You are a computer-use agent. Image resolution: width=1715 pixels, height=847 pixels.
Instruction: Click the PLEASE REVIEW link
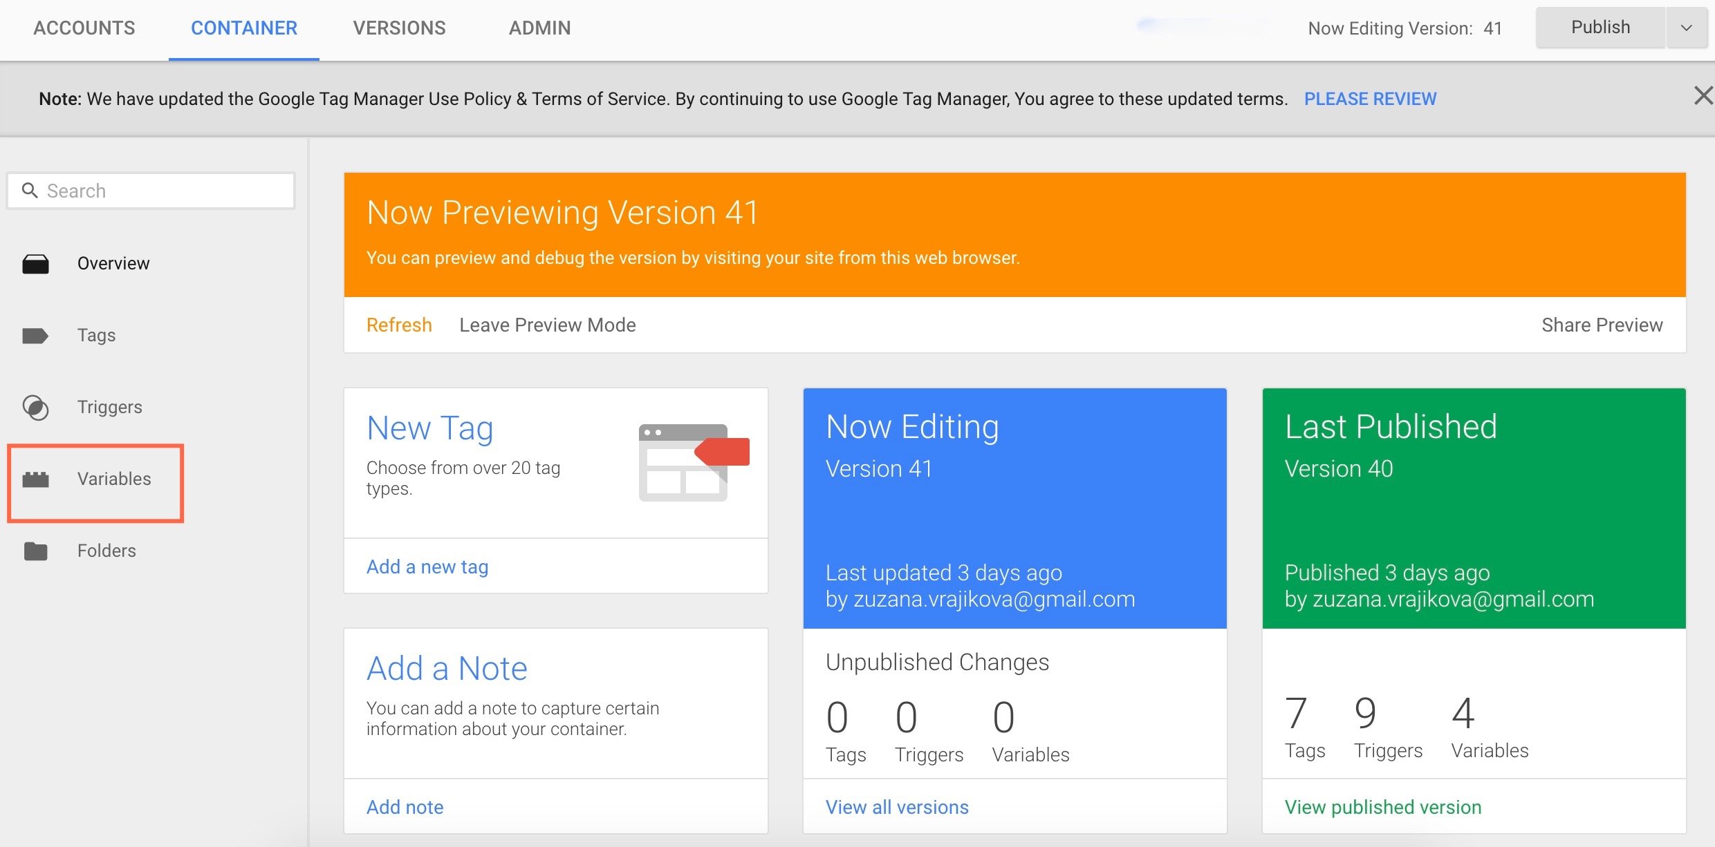click(x=1370, y=99)
